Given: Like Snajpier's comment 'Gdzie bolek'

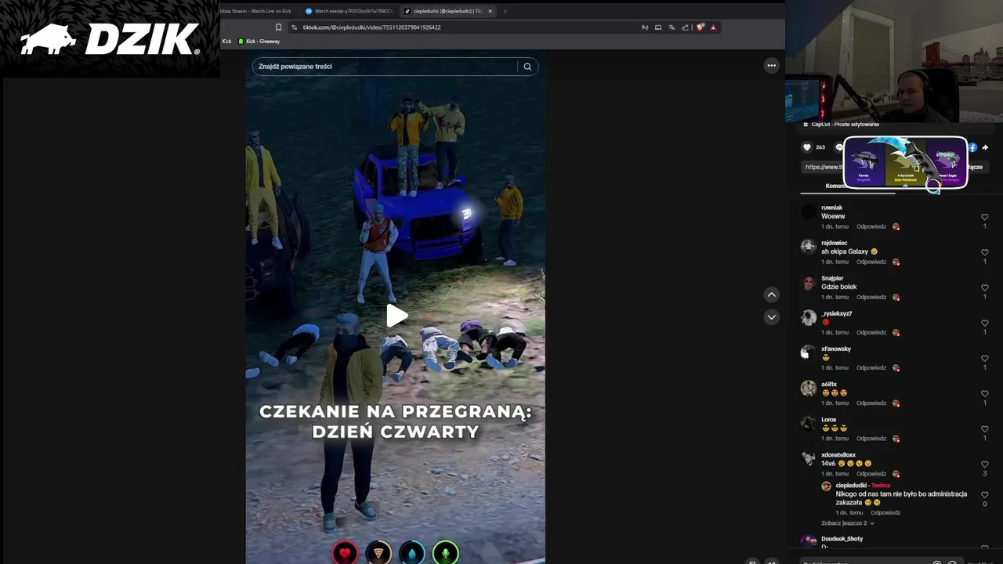Looking at the screenshot, I should [x=985, y=287].
